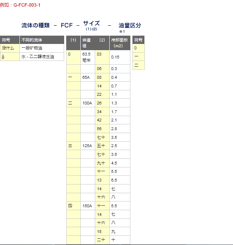Click the cooling area 2.8 cell
233x245 pixels.
[120, 129]
